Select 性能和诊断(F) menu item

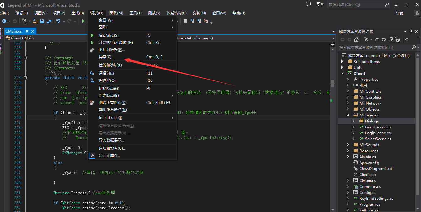pyautogui.click(x=132, y=65)
